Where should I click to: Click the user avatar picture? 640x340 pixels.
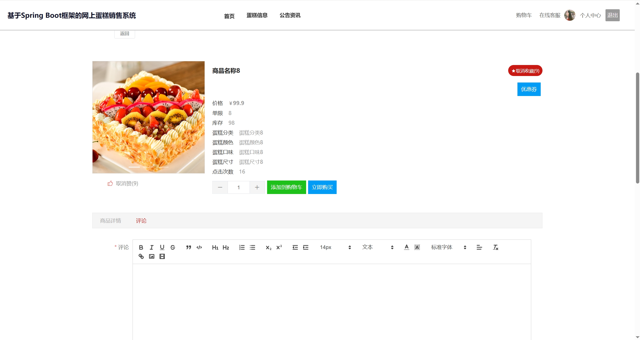click(569, 15)
